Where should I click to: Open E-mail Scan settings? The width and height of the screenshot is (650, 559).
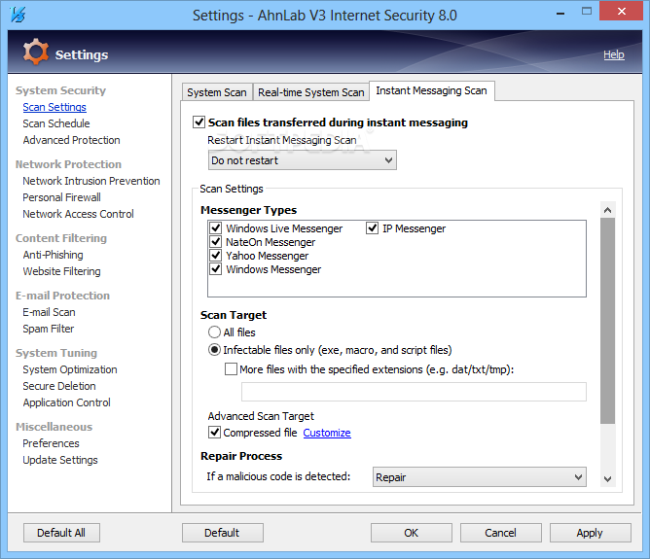pos(49,312)
